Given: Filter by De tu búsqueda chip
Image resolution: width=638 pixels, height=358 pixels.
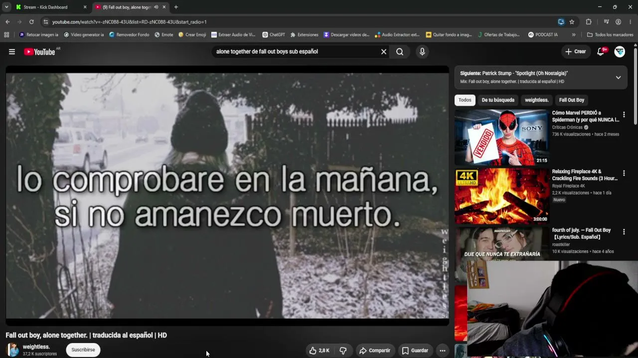Looking at the screenshot, I should [498, 100].
